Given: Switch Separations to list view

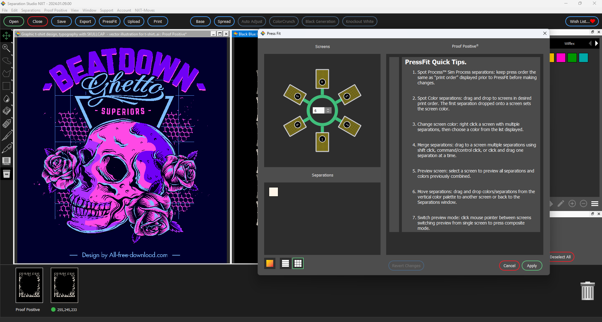Looking at the screenshot, I should [285, 263].
